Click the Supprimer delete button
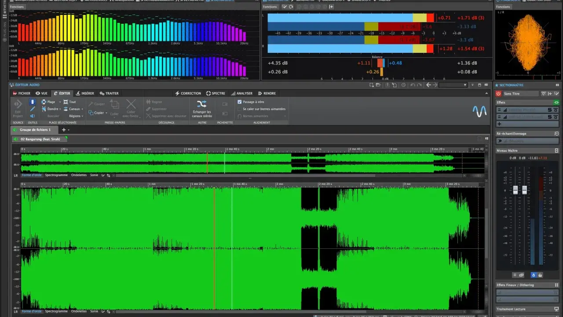Screen dimensions: 563x317 tap(156, 109)
